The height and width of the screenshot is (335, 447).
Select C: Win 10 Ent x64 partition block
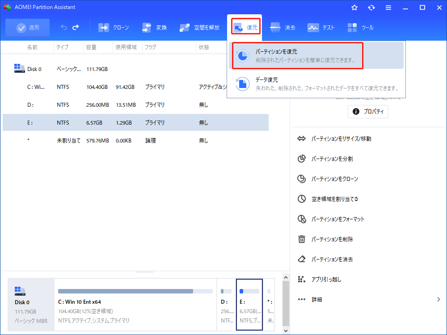click(135, 305)
